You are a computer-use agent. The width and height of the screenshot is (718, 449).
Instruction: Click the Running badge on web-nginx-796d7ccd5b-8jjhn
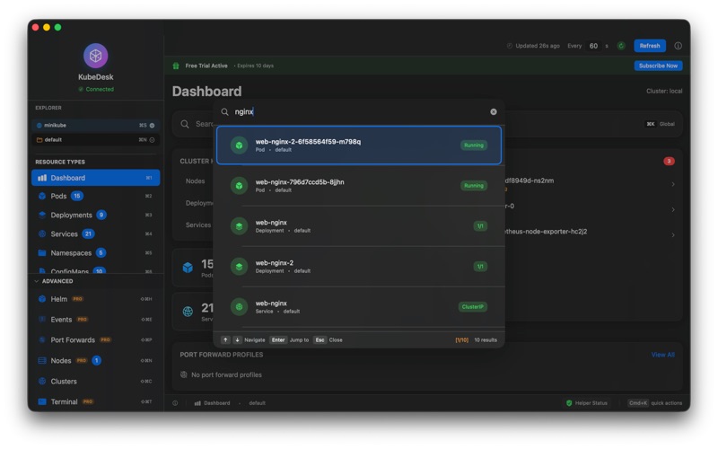pos(474,186)
